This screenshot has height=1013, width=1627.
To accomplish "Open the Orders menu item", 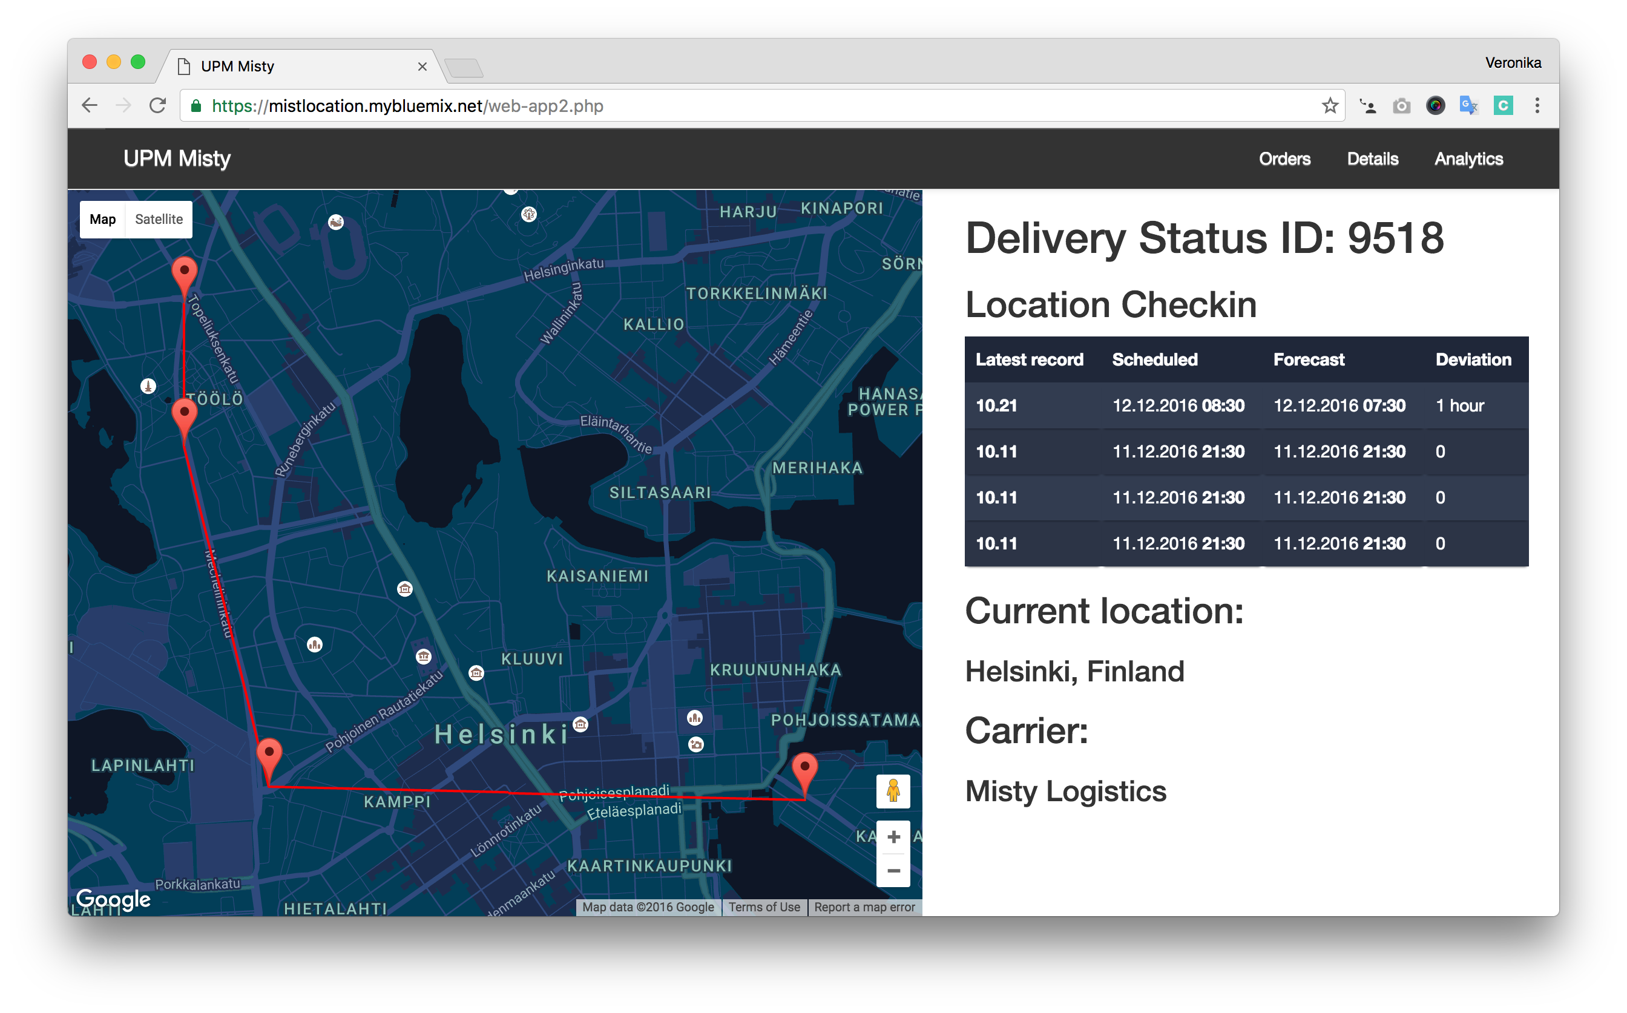I will [1284, 159].
